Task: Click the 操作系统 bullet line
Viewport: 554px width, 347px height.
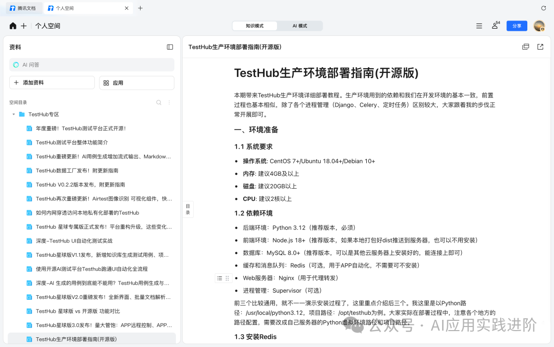Action: [309, 161]
